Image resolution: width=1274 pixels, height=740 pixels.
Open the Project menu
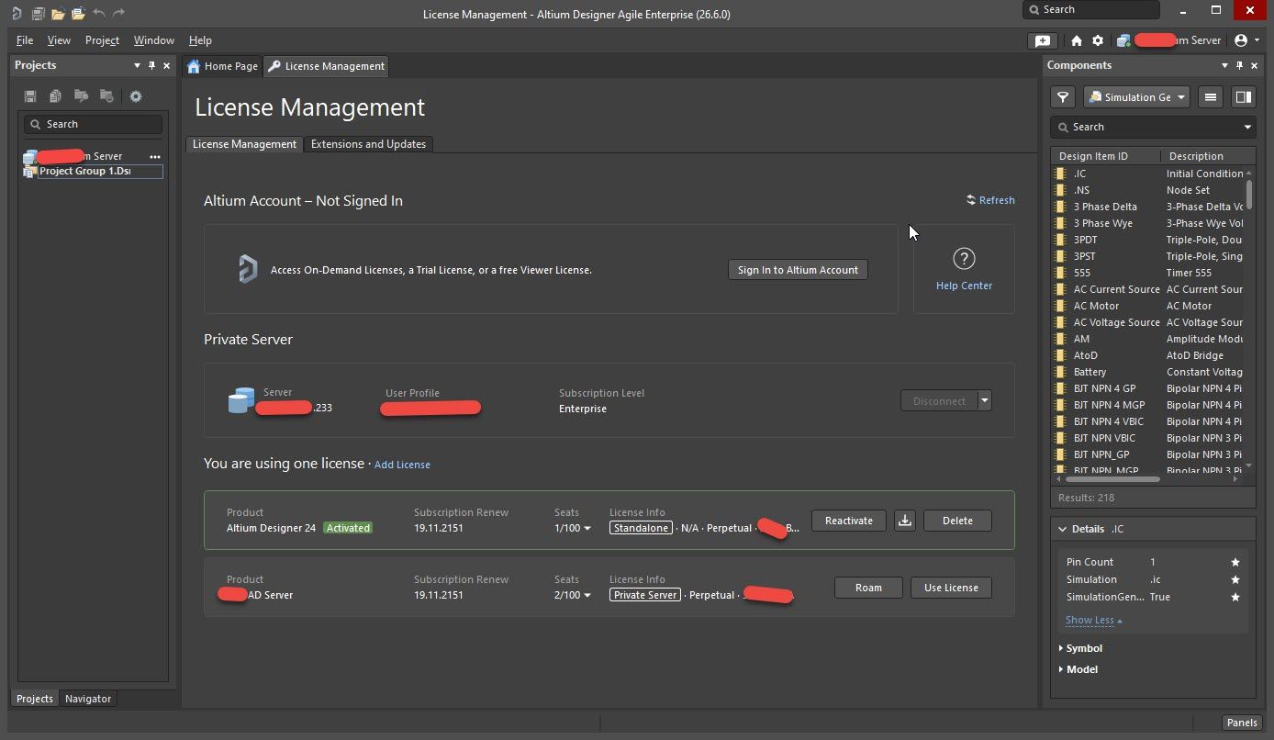click(102, 40)
